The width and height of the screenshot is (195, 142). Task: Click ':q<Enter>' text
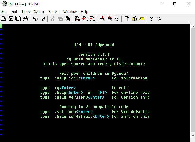[x=65, y=88]
